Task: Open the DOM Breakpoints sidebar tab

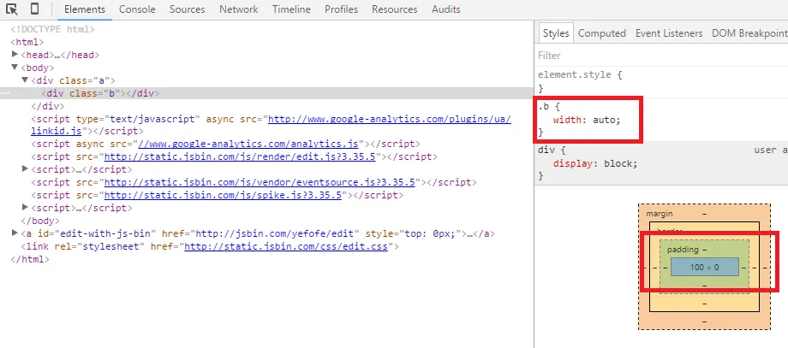Action: coord(749,33)
